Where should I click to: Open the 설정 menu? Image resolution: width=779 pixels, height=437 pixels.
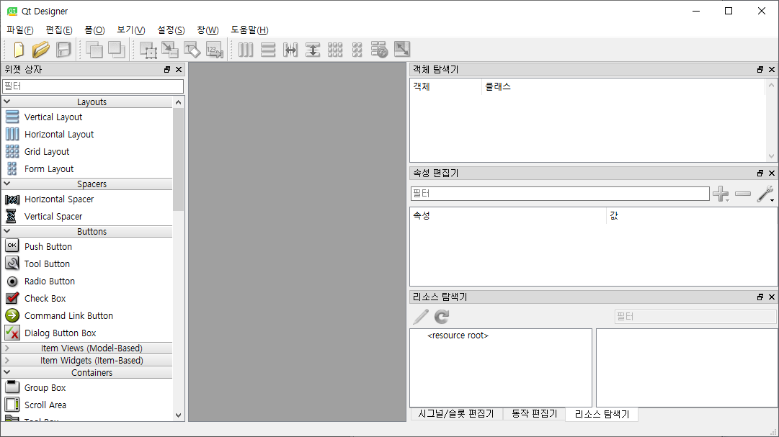pos(171,30)
